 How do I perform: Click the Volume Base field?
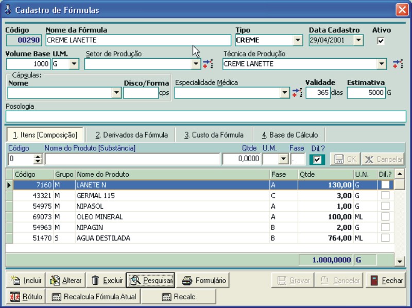click(x=28, y=64)
